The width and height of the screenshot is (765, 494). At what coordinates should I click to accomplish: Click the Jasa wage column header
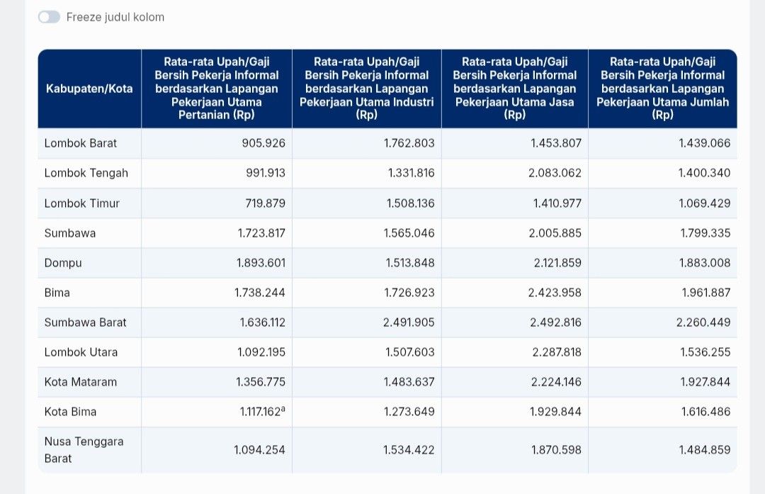[514, 89]
